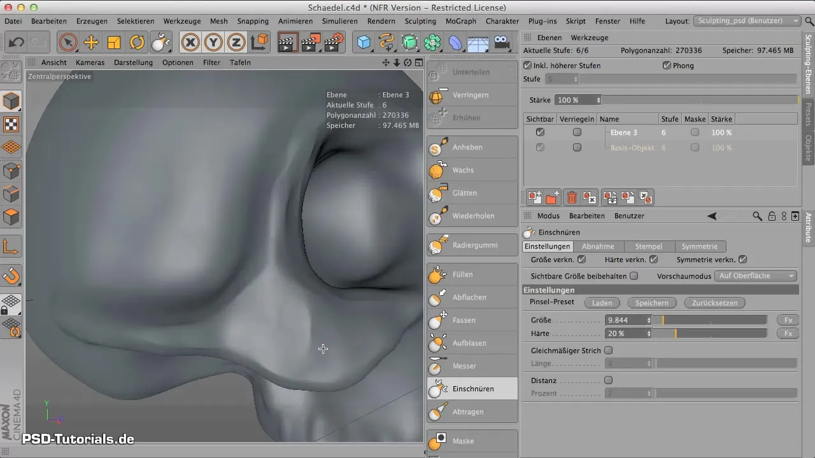Adjust the Härte slider

click(x=711, y=333)
